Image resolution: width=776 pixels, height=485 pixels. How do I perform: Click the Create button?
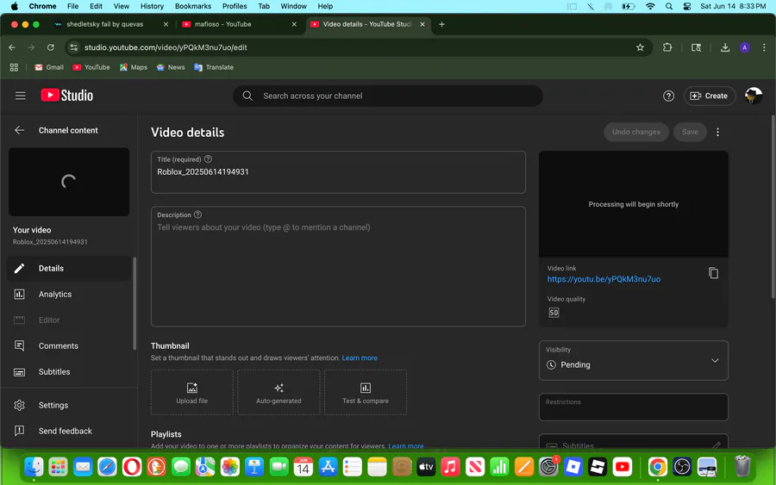click(x=710, y=96)
